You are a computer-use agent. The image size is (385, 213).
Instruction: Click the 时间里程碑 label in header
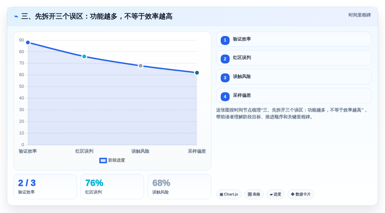click(x=360, y=15)
